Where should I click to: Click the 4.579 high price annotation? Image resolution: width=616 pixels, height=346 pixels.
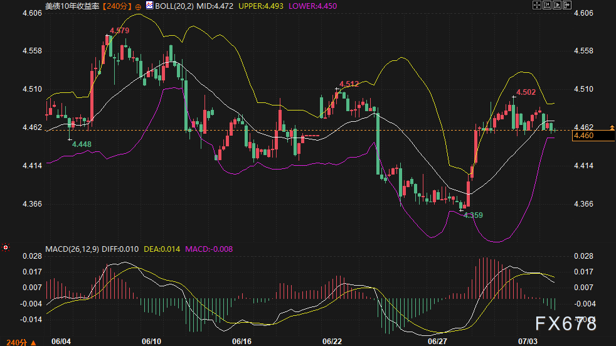click(x=119, y=31)
